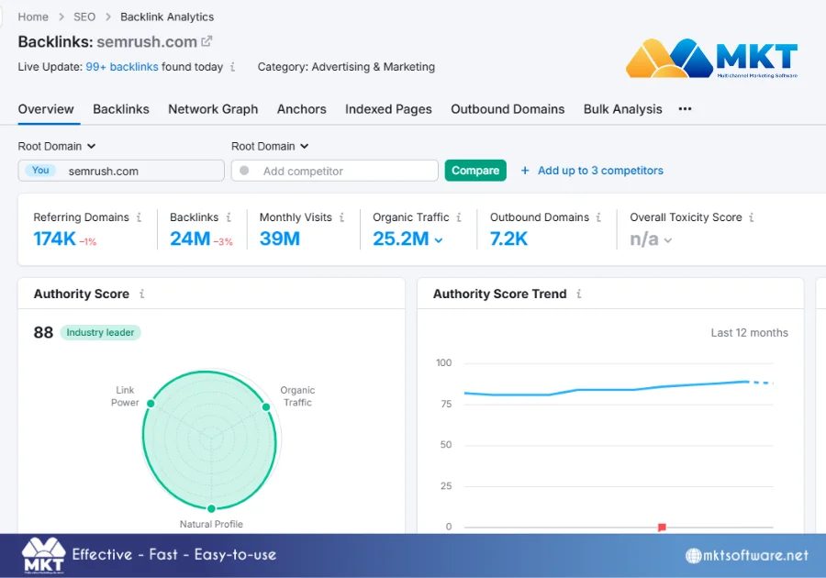Click Add up to 3 competitors link
The image size is (826, 578).
(x=600, y=171)
